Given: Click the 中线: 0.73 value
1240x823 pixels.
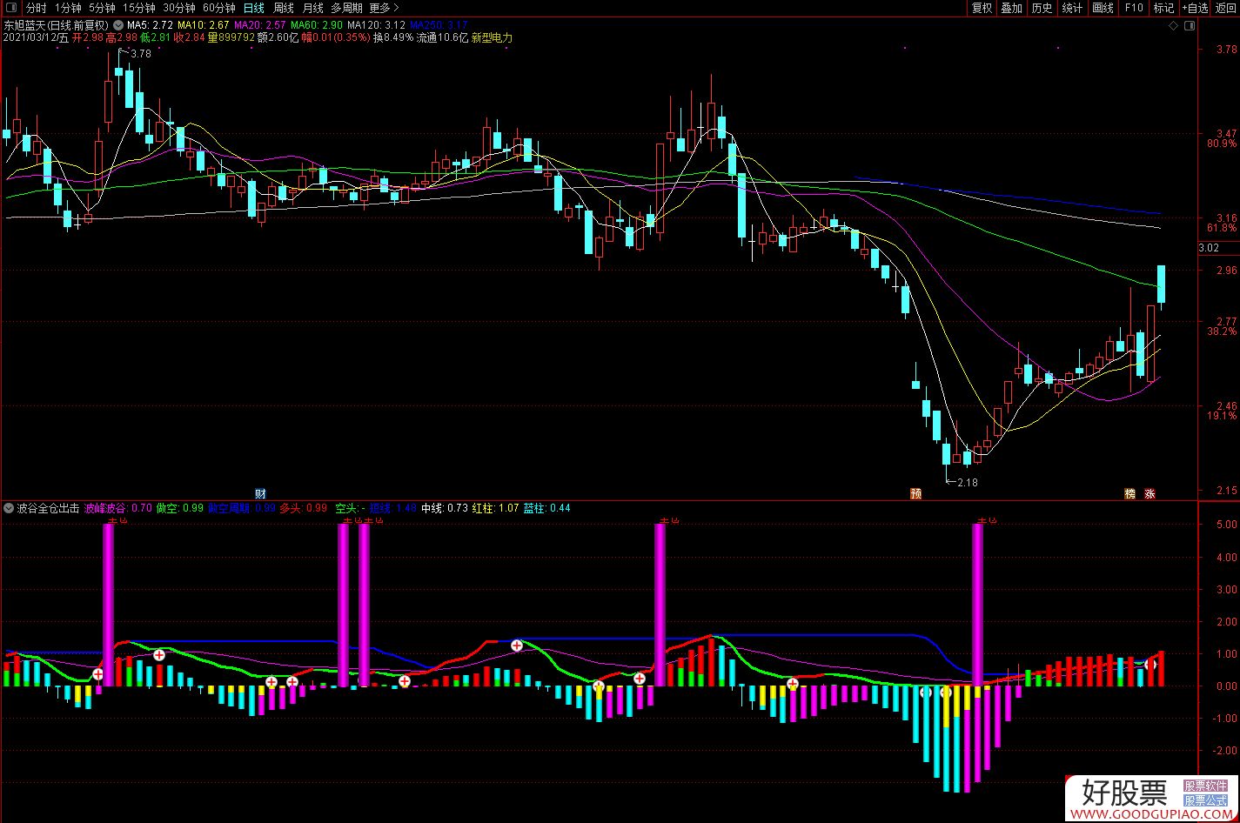Looking at the screenshot, I should (445, 507).
